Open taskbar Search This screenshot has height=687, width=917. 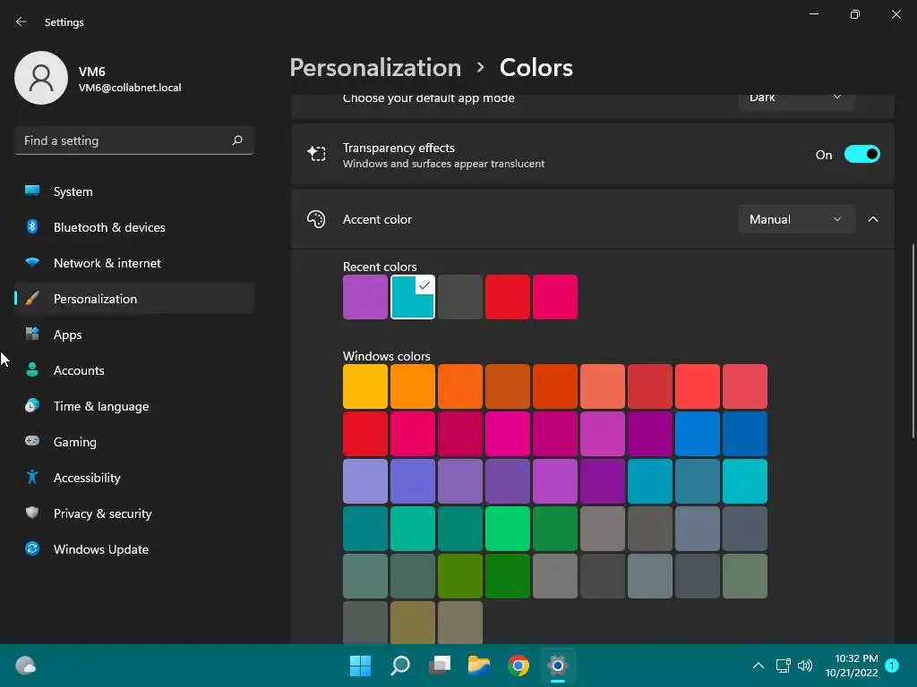400,666
